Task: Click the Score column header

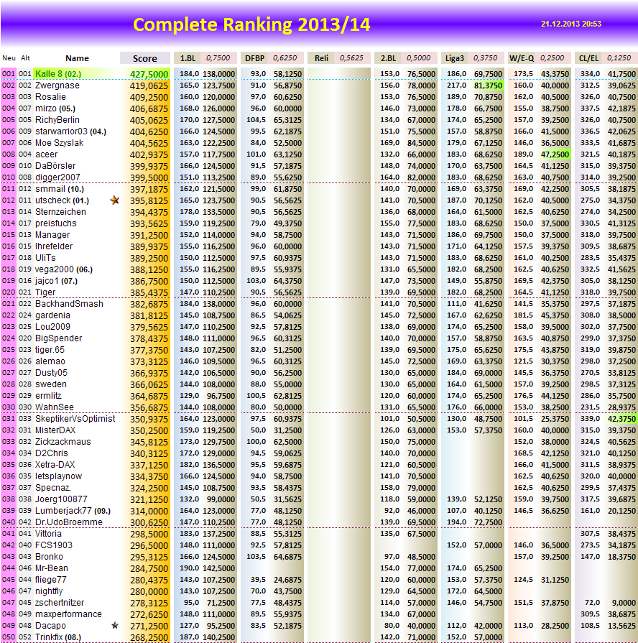Action: [x=144, y=58]
